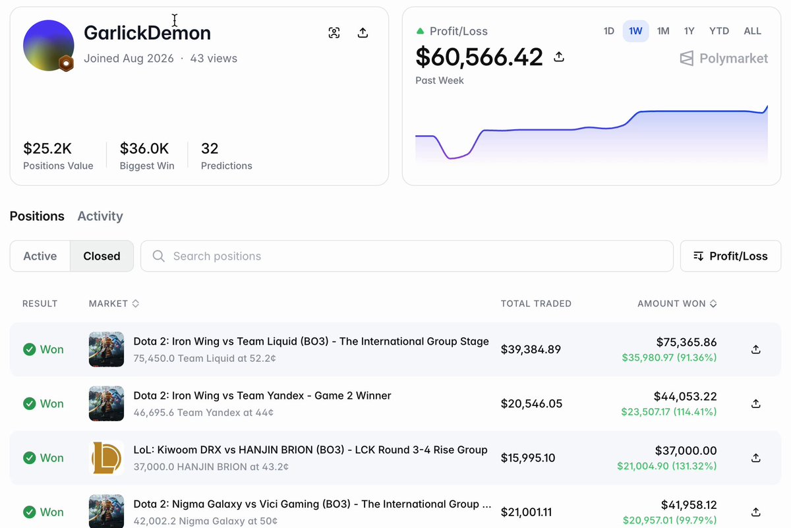Select the ALL time range
Image resolution: width=791 pixels, height=528 pixels.
pos(752,31)
